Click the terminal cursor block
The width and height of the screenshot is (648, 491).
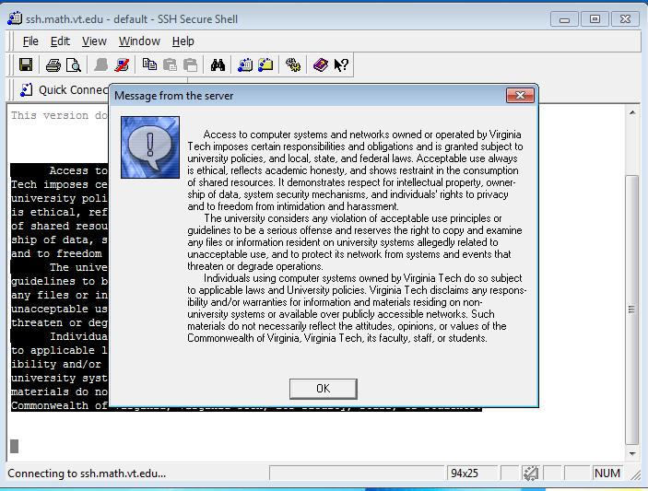(14, 446)
